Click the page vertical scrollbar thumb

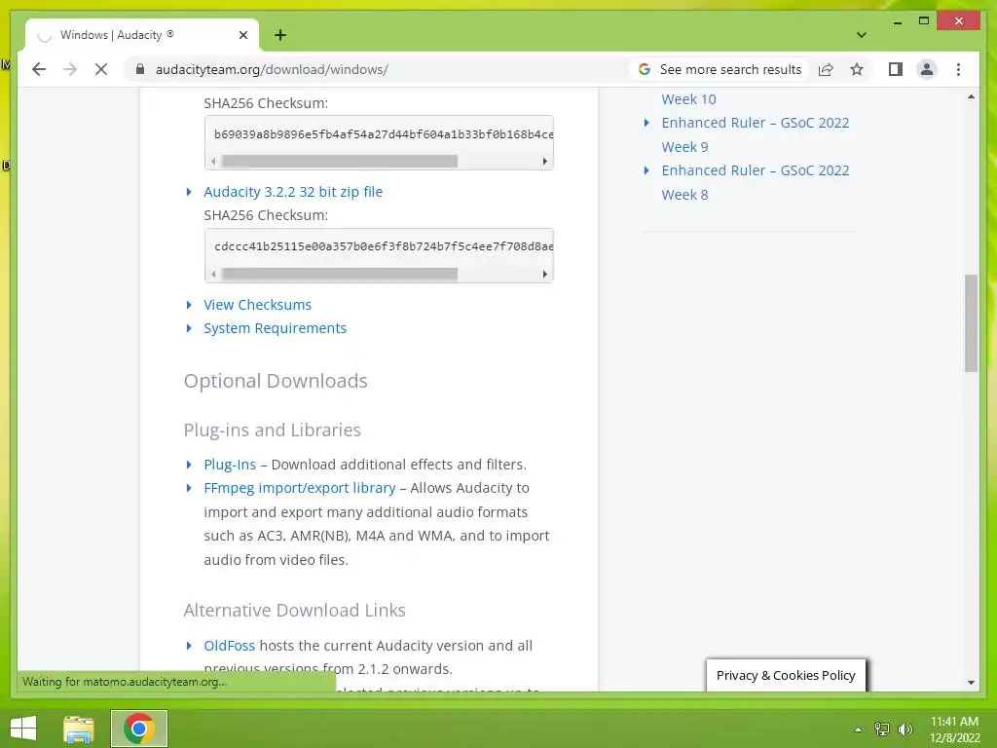[x=971, y=323]
